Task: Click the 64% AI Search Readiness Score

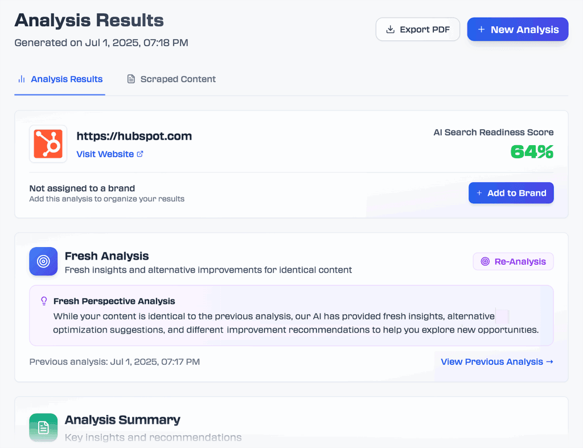Action: coord(532,152)
